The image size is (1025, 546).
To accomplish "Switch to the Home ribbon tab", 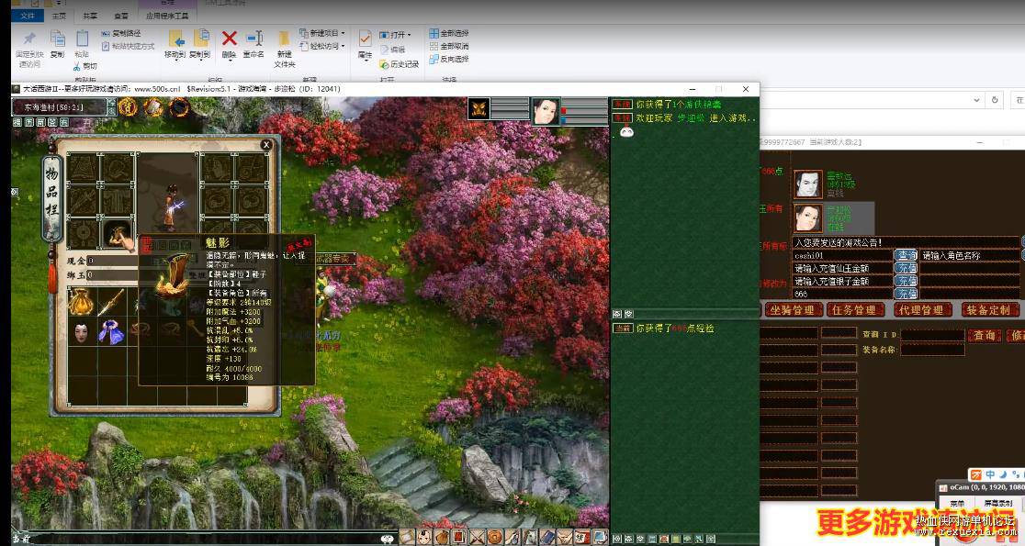I will click(59, 16).
